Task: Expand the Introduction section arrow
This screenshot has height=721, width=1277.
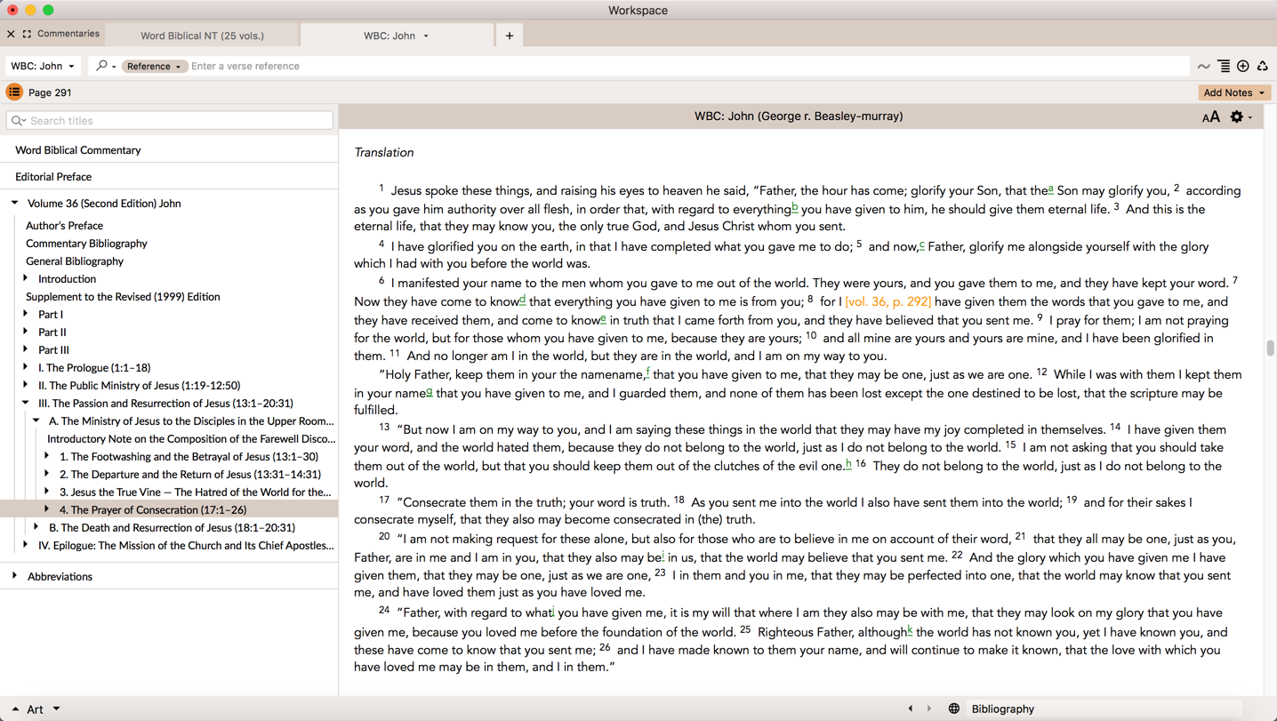Action: click(26, 279)
